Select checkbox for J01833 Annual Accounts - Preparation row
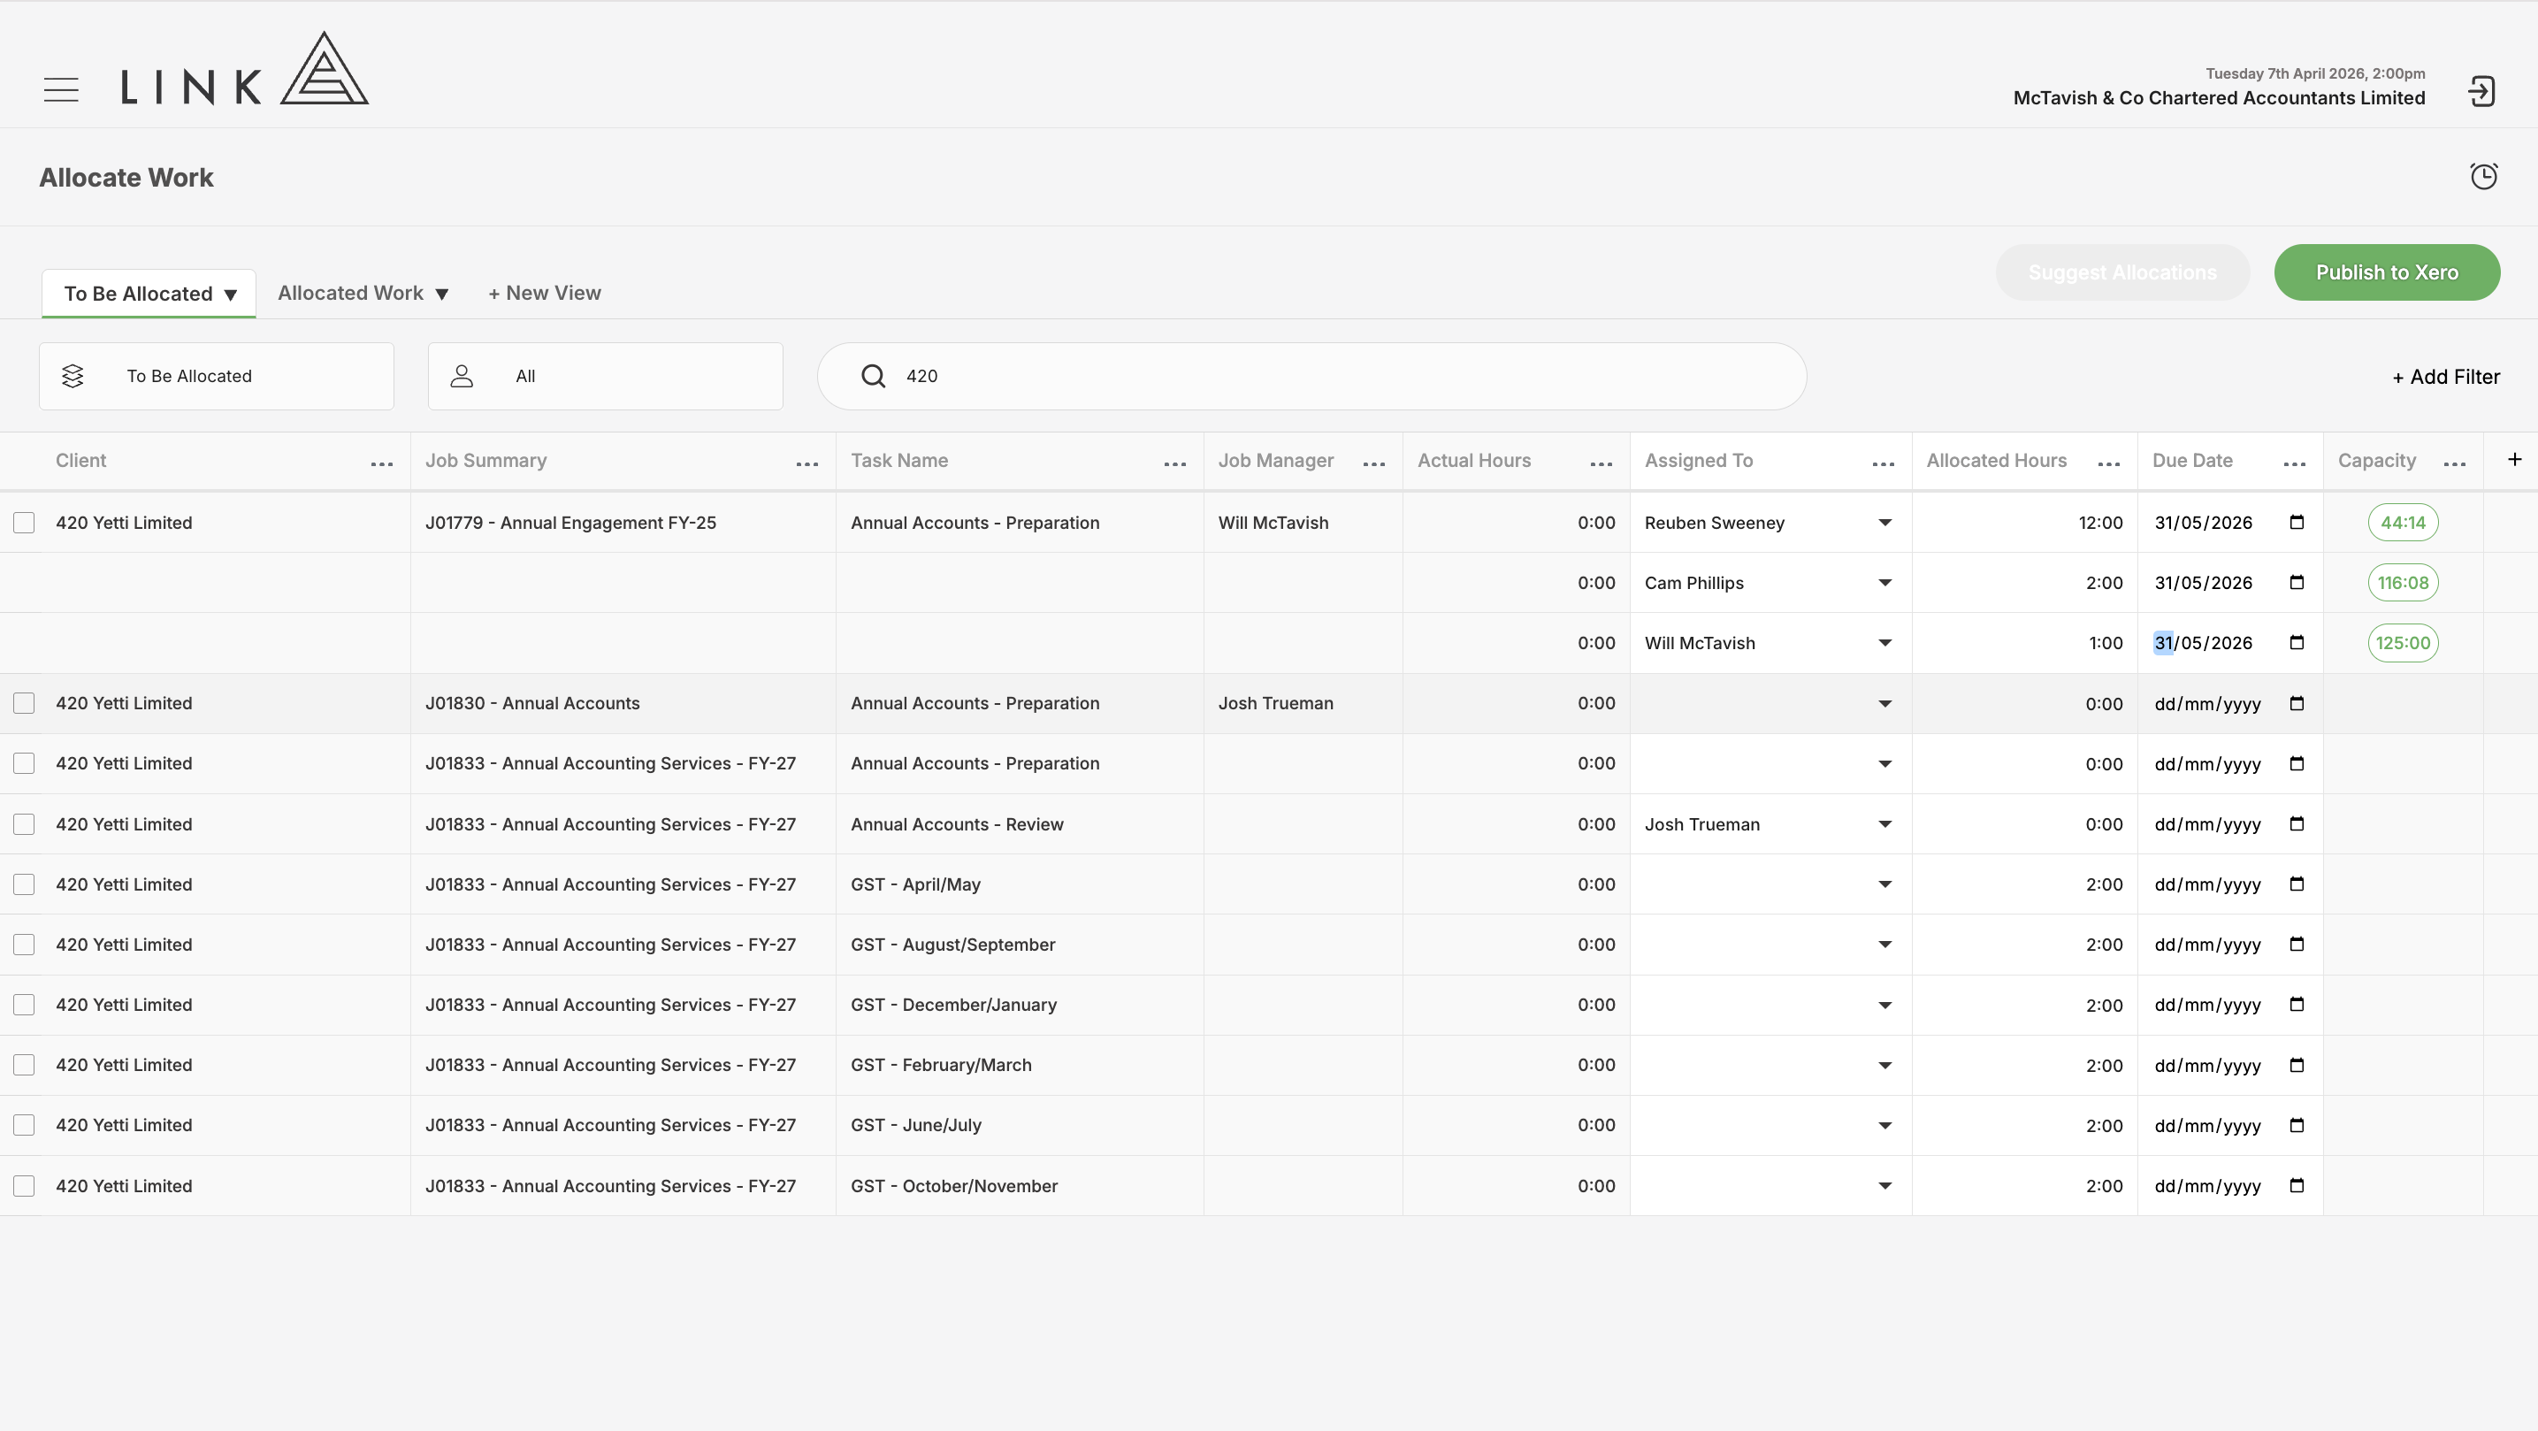This screenshot has width=2538, height=1431. point(24,764)
